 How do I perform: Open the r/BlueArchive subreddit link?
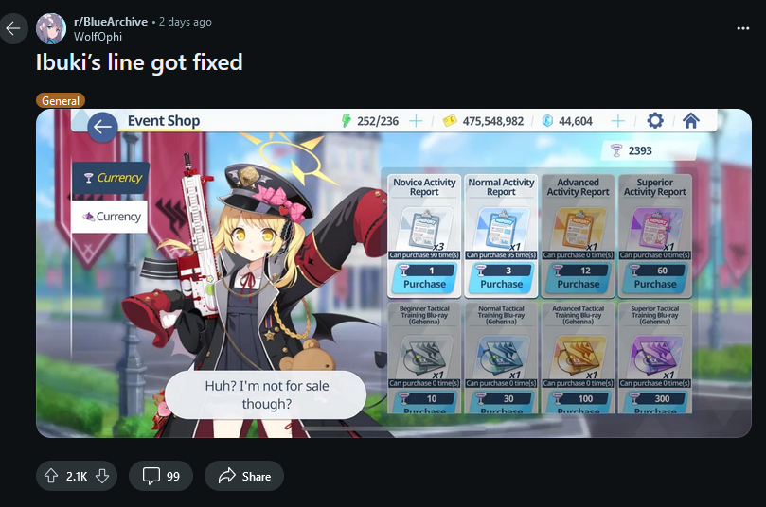coord(111,22)
